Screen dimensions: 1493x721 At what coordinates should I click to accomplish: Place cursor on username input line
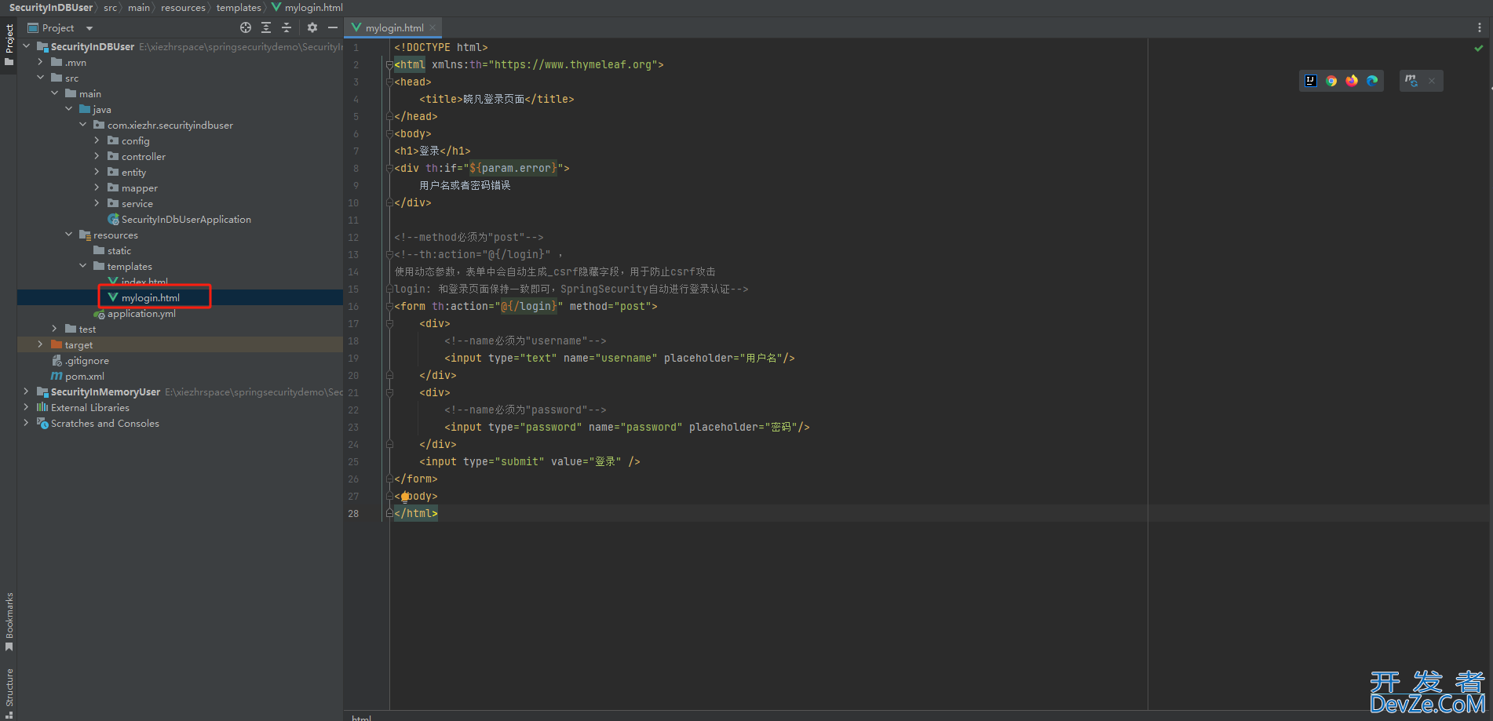click(x=619, y=359)
